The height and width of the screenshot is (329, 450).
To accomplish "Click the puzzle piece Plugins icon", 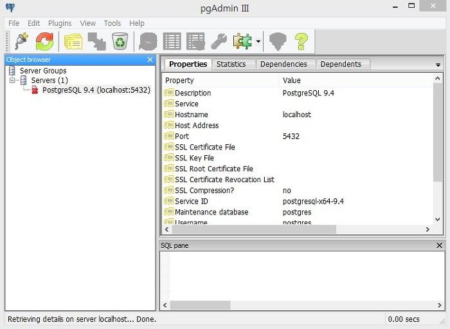I will tap(242, 41).
